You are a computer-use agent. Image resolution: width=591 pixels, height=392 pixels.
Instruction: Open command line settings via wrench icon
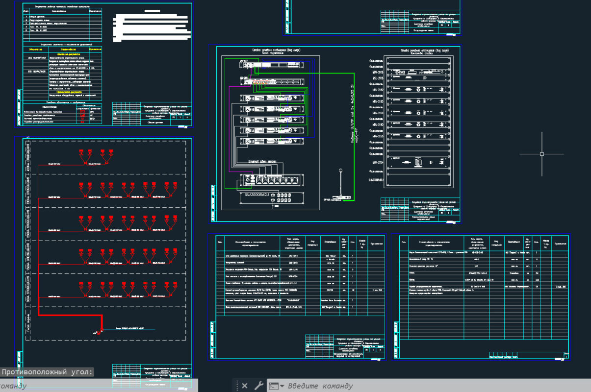258,386
